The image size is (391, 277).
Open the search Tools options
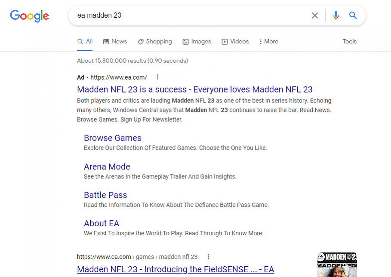pos(349,41)
